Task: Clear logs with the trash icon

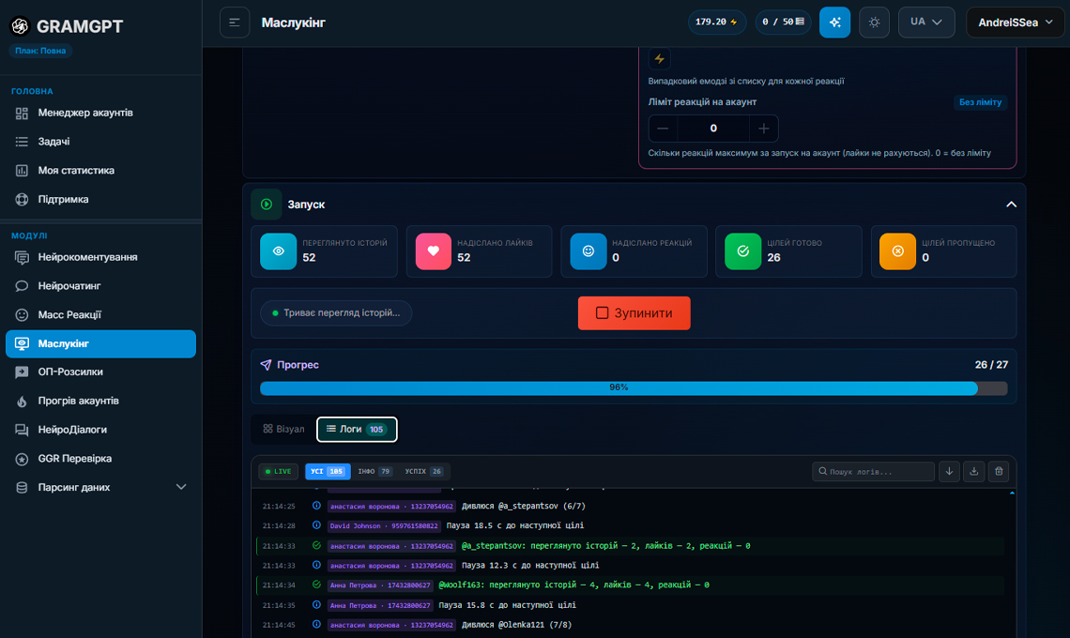Action: tap(999, 472)
